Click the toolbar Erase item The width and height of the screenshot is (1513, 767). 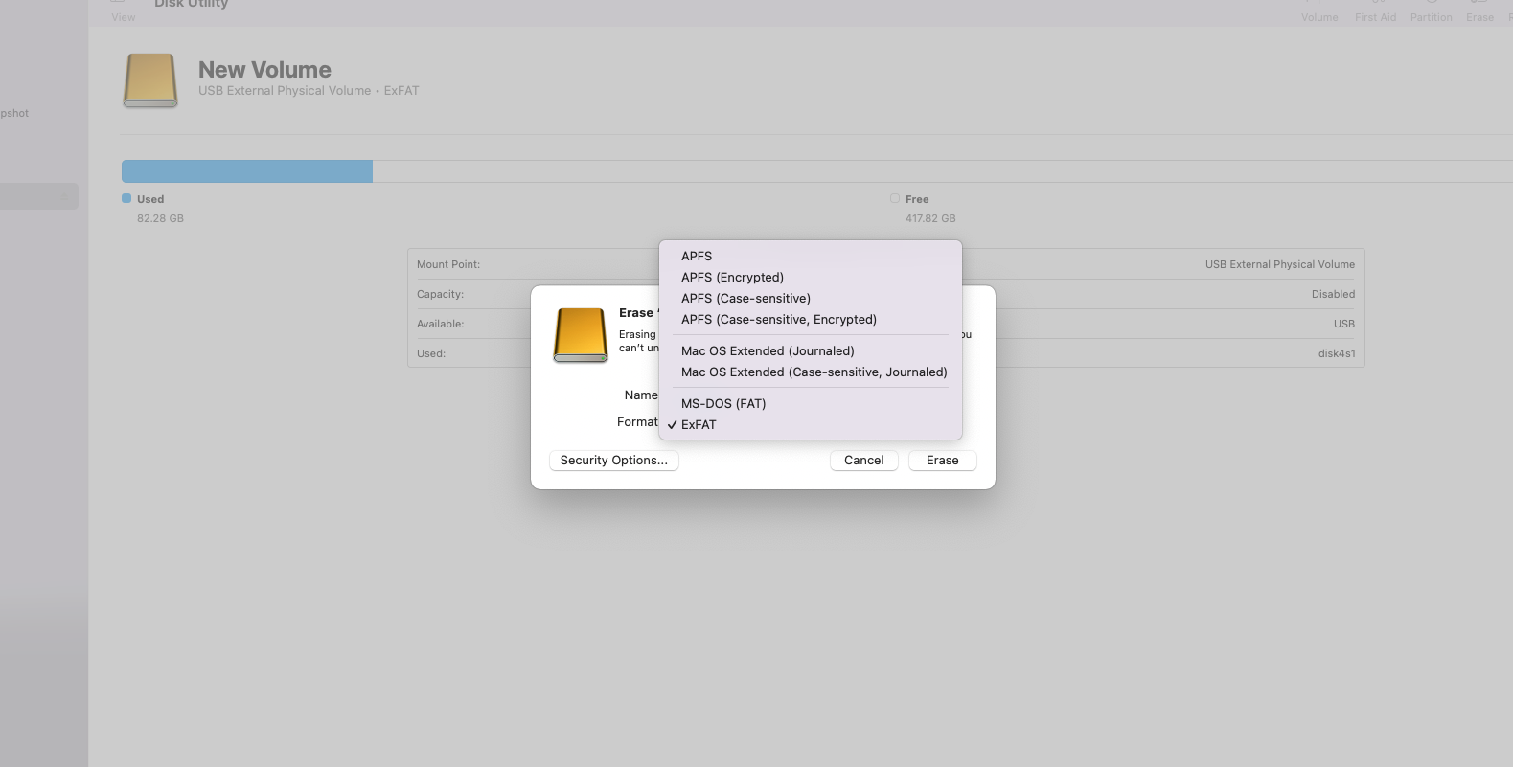(1480, 12)
